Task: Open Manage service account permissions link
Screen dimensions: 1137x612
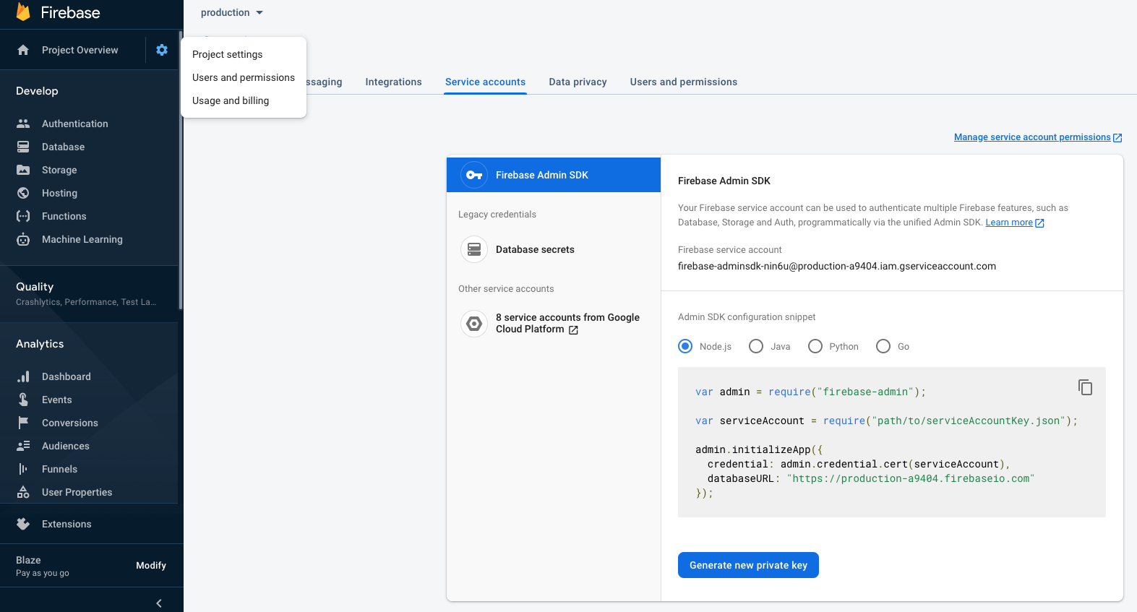Action: [1032, 137]
